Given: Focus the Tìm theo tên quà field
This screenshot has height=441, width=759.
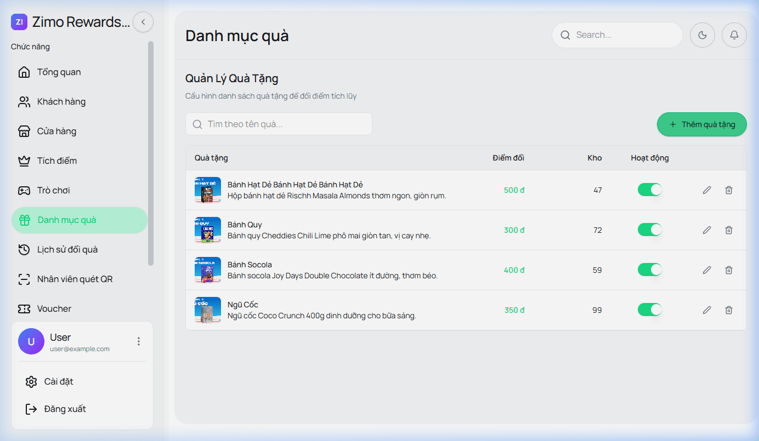Looking at the screenshot, I should pos(285,124).
